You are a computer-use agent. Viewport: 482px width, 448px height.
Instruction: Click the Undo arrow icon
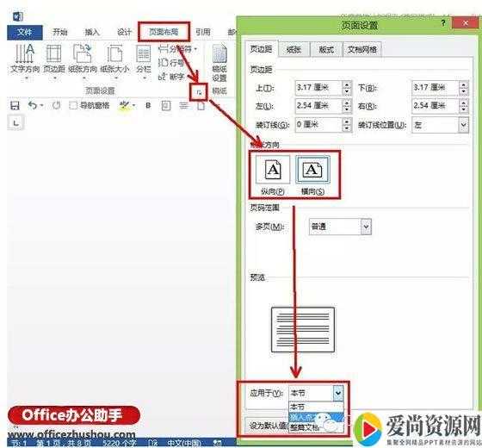point(33,105)
